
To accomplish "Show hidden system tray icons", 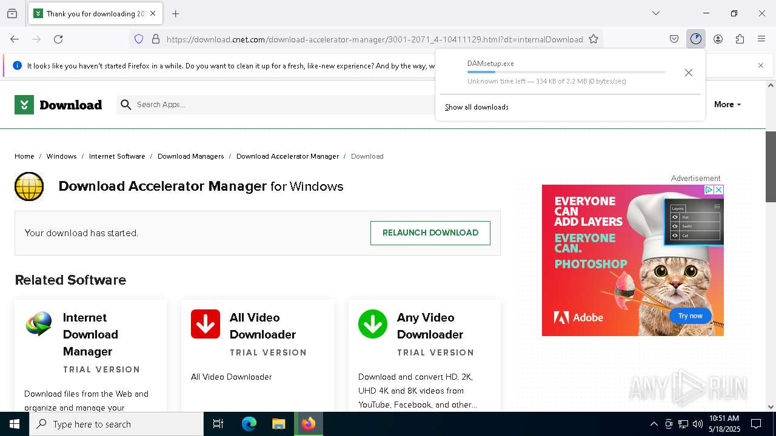I will click(654, 424).
